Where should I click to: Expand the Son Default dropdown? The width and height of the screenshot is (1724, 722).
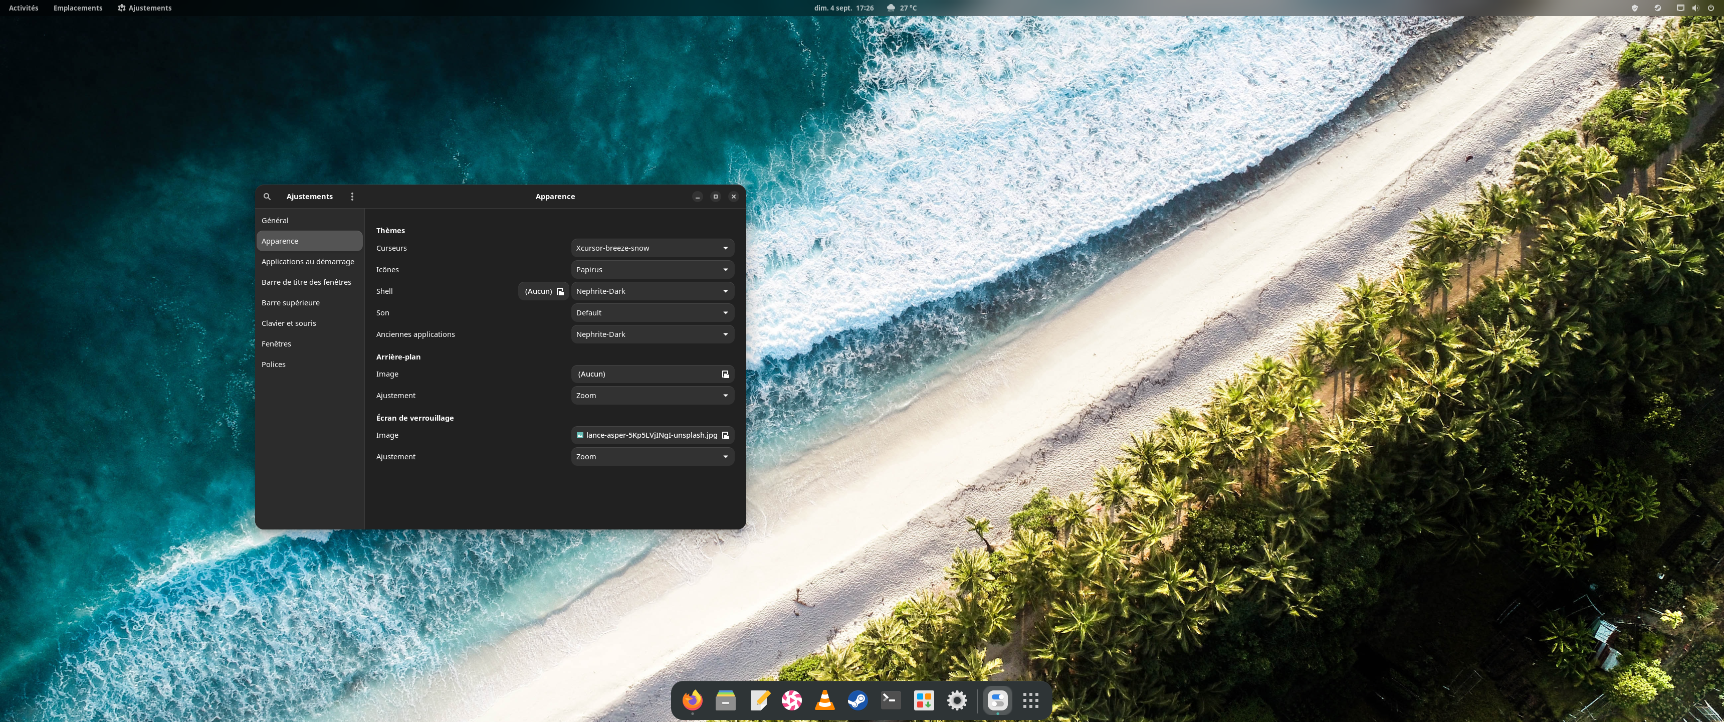point(653,313)
